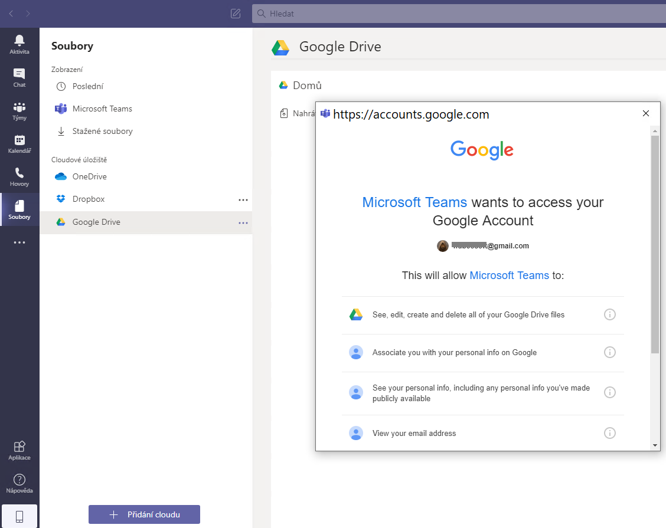666x528 pixels.
Task: Click the dialog vertical scrollbar thumb
Action: (x=655, y=244)
